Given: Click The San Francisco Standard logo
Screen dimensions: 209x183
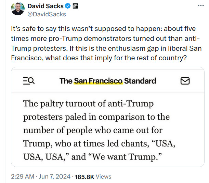Looking at the screenshot, I should click(x=107, y=81).
